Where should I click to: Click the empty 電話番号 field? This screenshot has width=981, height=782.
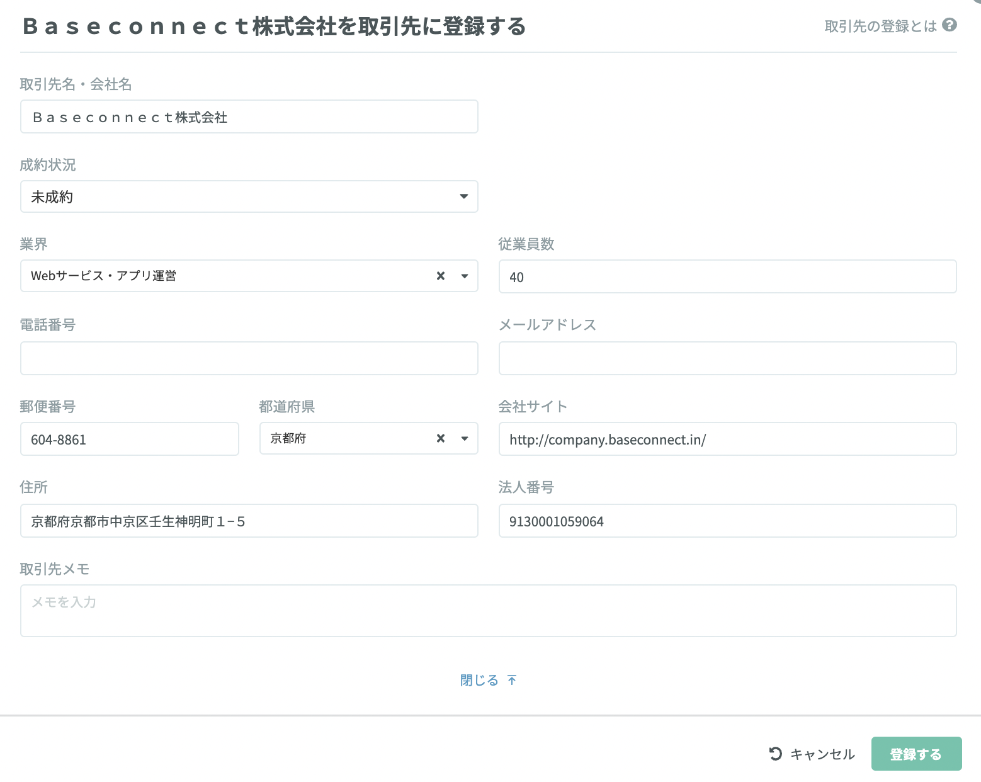coord(249,358)
